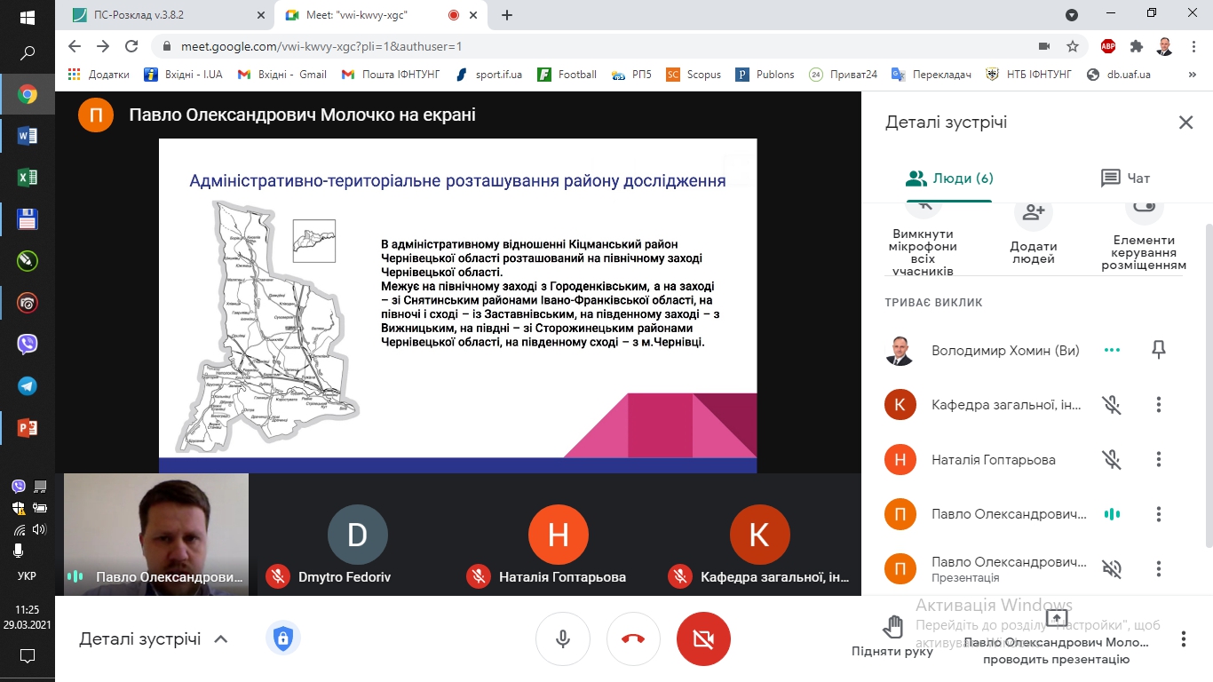The width and height of the screenshot is (1213, 682).
Task: Click the Підняти руку raise hand button
Action: (892, 637)
